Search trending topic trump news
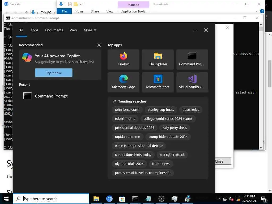Image resolution: width=272 pixels, height=204 pixels. pyautogui.click(x=161, y=164)
